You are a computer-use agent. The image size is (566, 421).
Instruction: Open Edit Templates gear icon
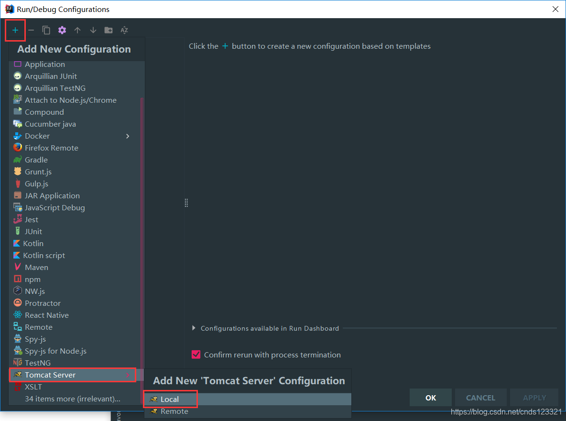tap(62, 30)
